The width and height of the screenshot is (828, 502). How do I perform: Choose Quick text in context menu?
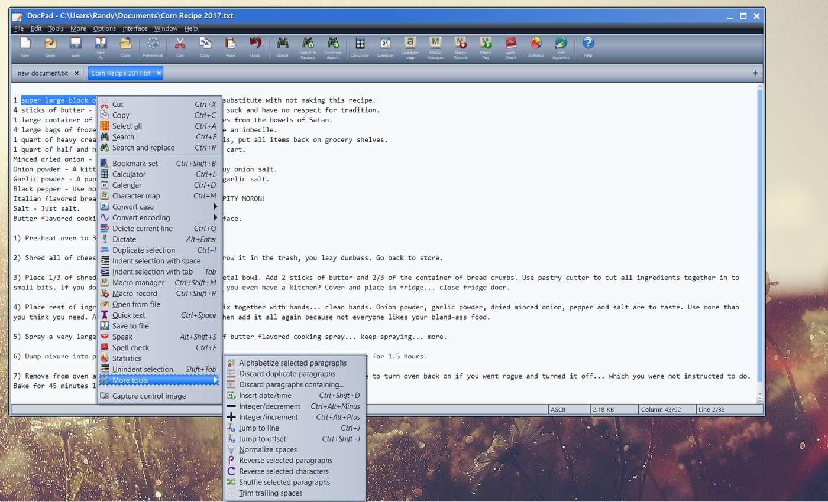[x=160, y=315]
